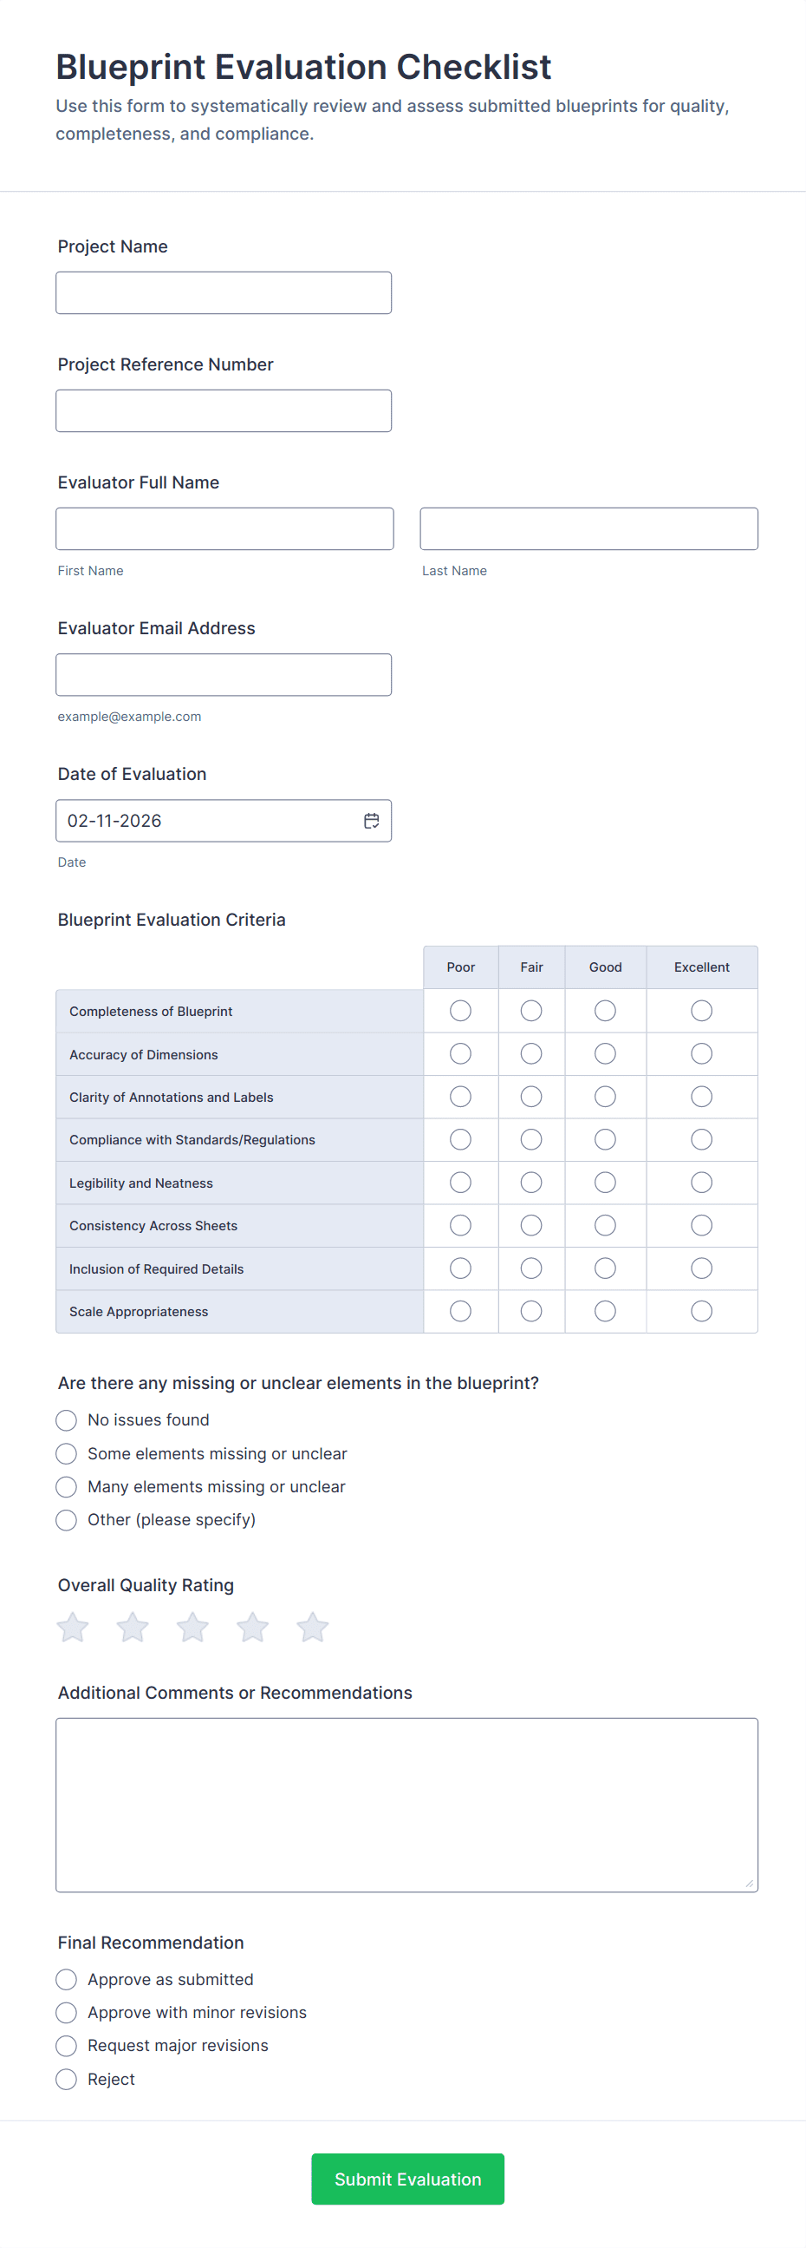Select the third star in Overall Quality Rating

(x=192, y=1627)
